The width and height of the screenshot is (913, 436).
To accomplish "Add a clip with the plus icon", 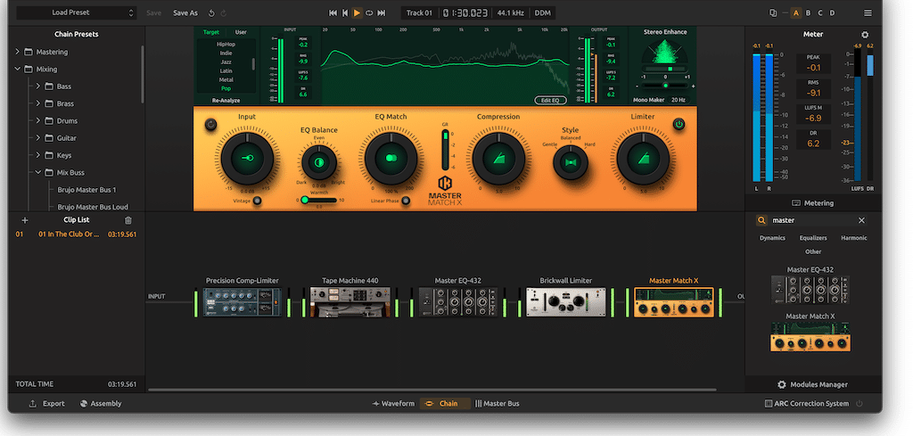I will pyautogui.click(x=24, y=220).
